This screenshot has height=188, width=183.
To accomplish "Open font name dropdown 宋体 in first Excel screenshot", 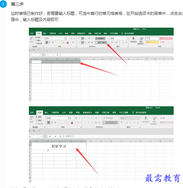I will click(64, 38).
